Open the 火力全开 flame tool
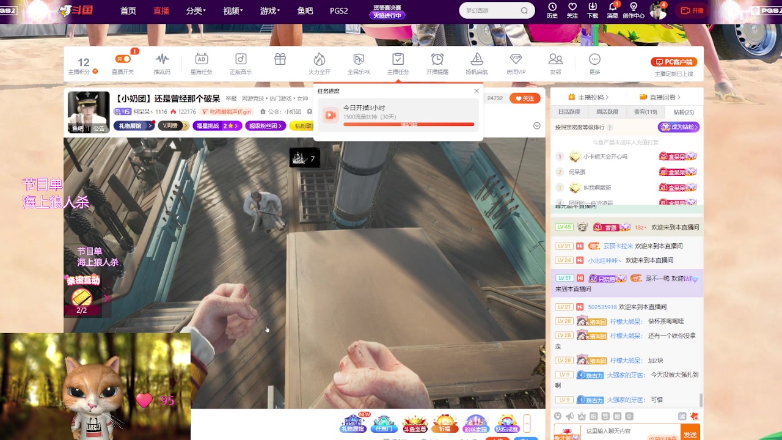782x440 pixels. (x=319, y=64)
